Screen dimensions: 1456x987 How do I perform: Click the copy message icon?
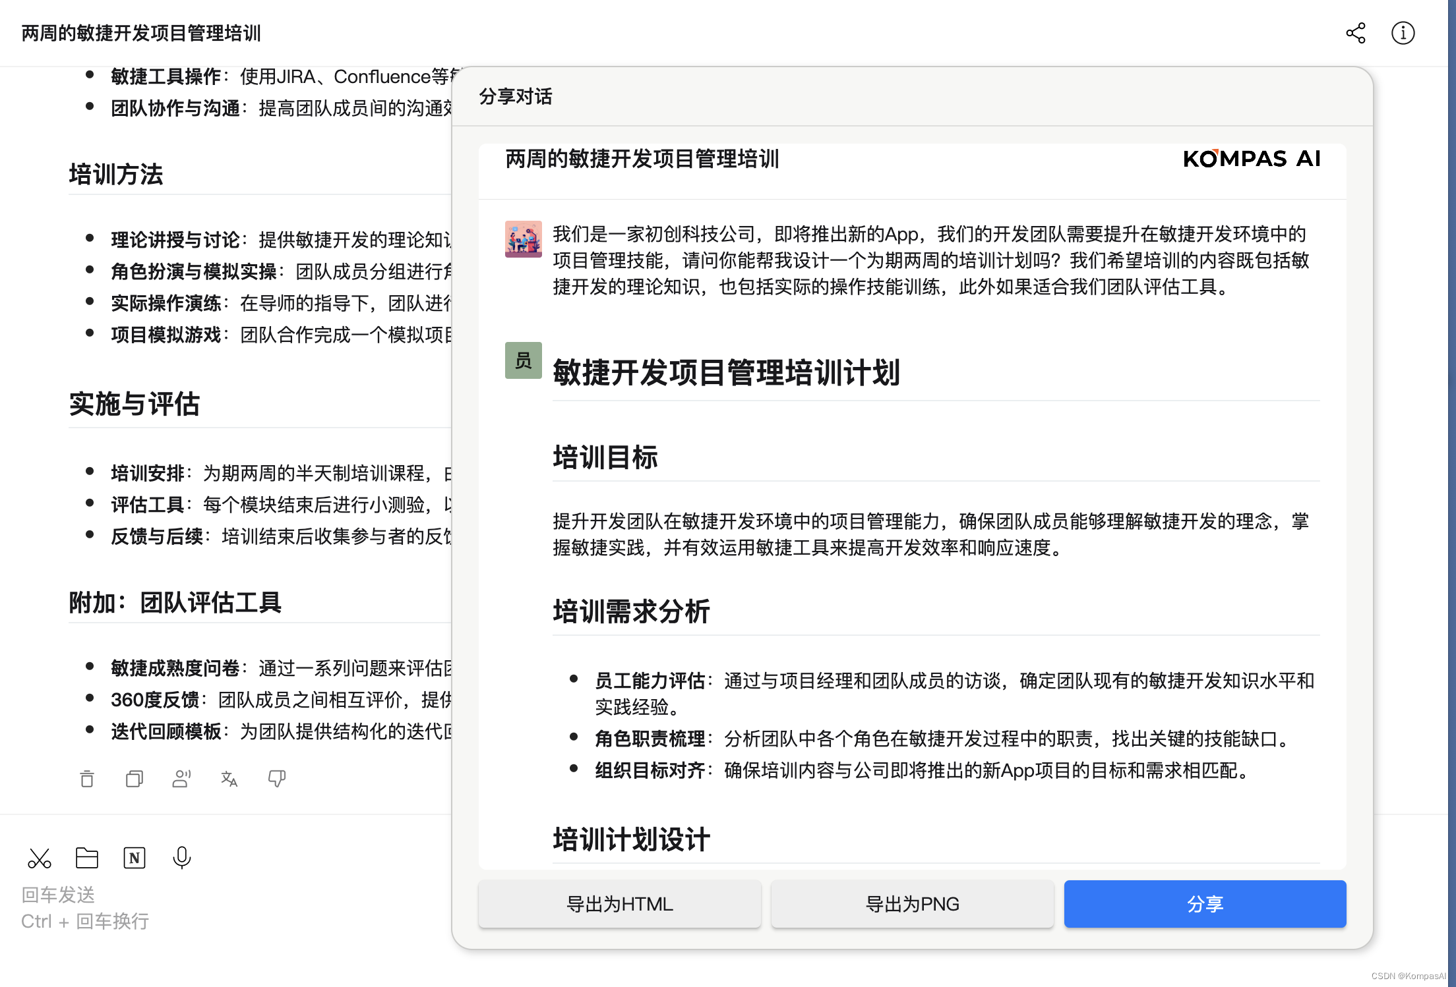[x=135, y=779]
